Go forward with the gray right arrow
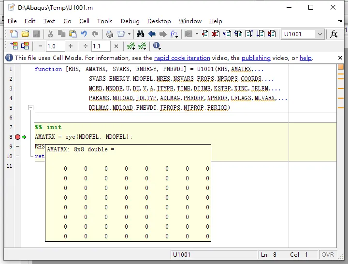The height and width of the screenshot is (264, 348). coord(163,34)
